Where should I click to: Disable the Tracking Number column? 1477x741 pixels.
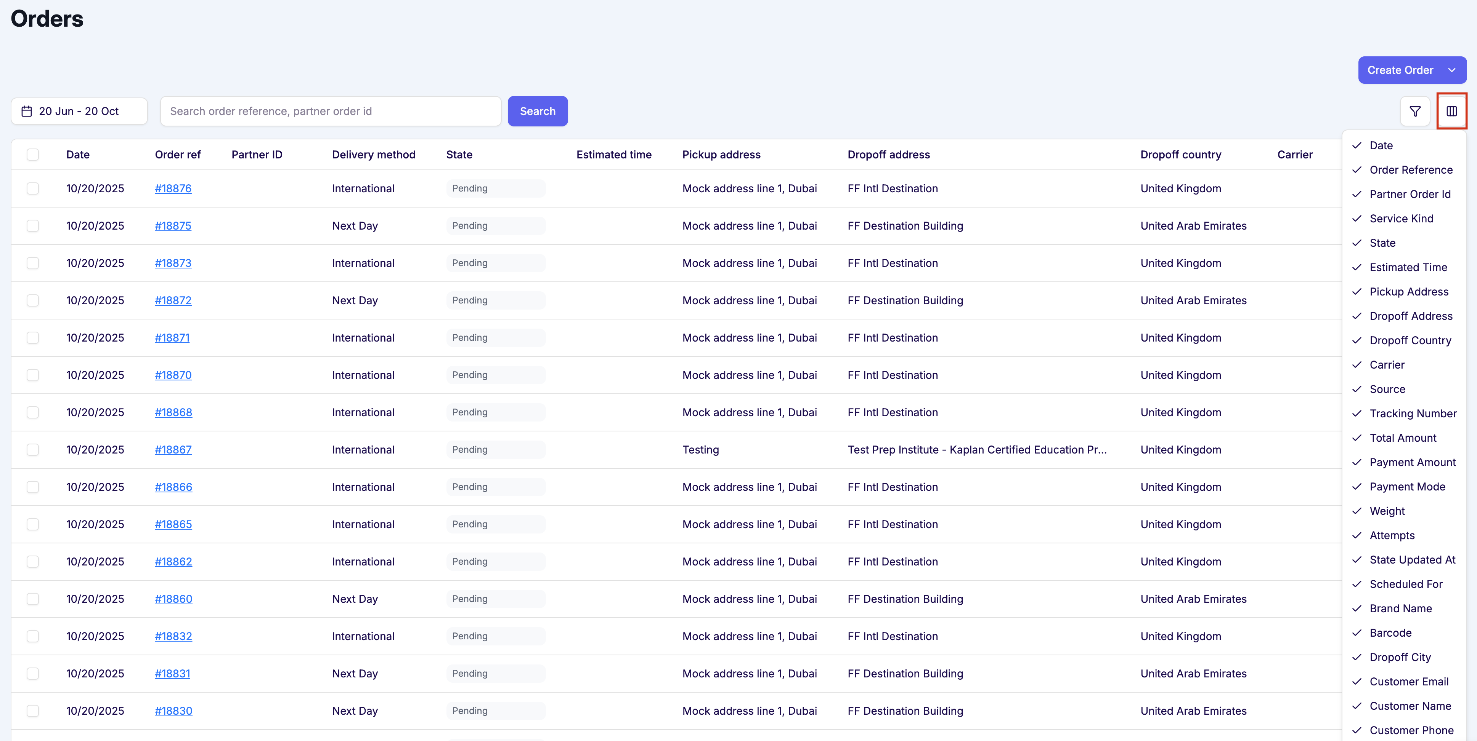pos(1413,413)
